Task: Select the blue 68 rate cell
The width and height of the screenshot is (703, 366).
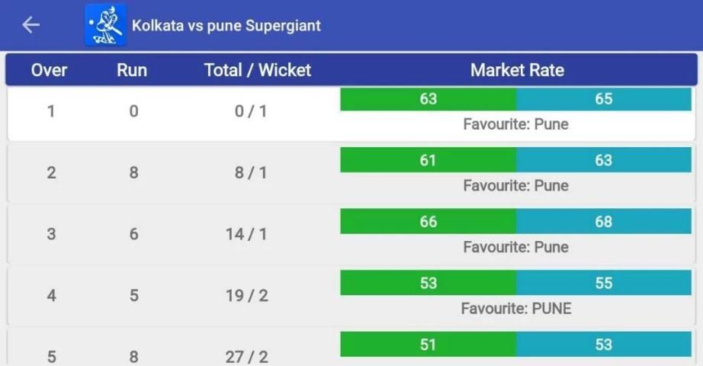Action: pyautogui.click(x=603, y=222)
